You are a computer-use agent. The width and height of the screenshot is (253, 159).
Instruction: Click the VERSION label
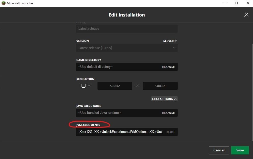pos(82,41)
